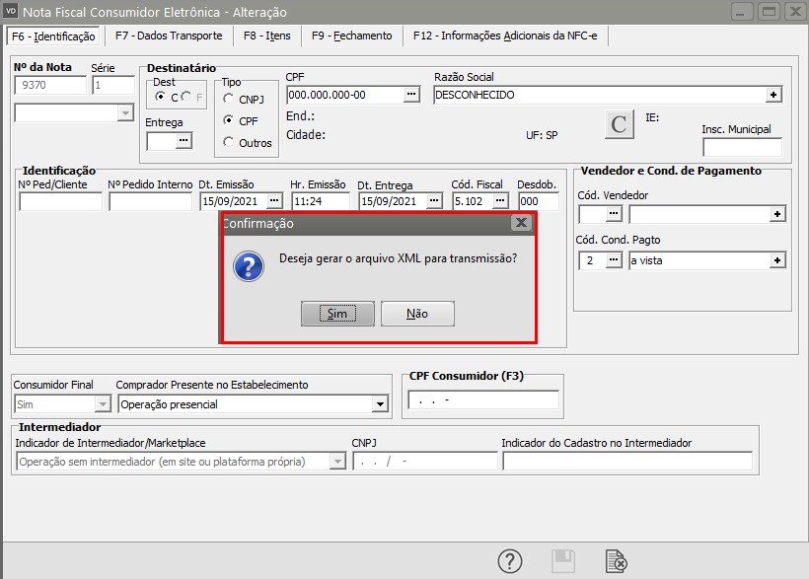Open CPF lookup ellipsis button

[x=411, y=95]
